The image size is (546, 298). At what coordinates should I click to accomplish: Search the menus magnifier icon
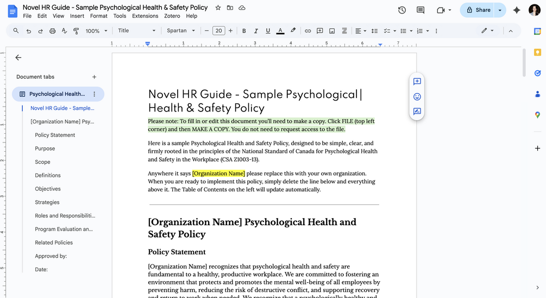[16, 30]
